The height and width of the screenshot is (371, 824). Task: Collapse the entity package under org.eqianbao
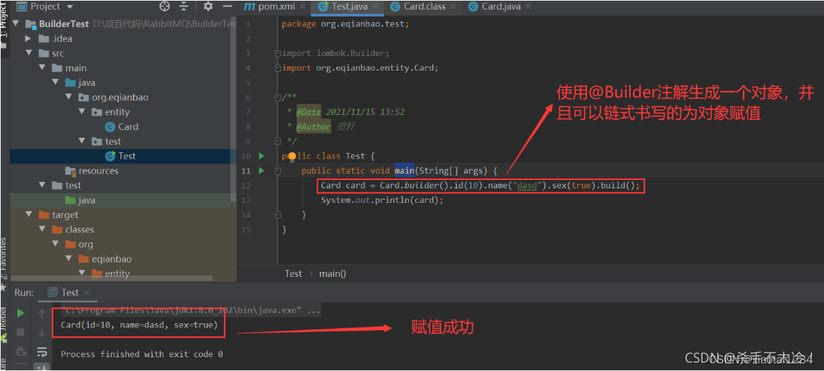pos(82,112)
